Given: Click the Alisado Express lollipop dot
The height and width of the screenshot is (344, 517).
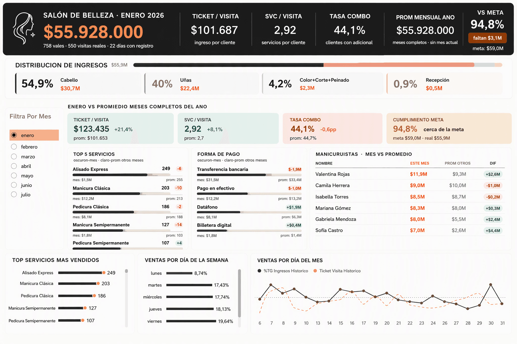Looking at the screenshot, I should [104, 273].
